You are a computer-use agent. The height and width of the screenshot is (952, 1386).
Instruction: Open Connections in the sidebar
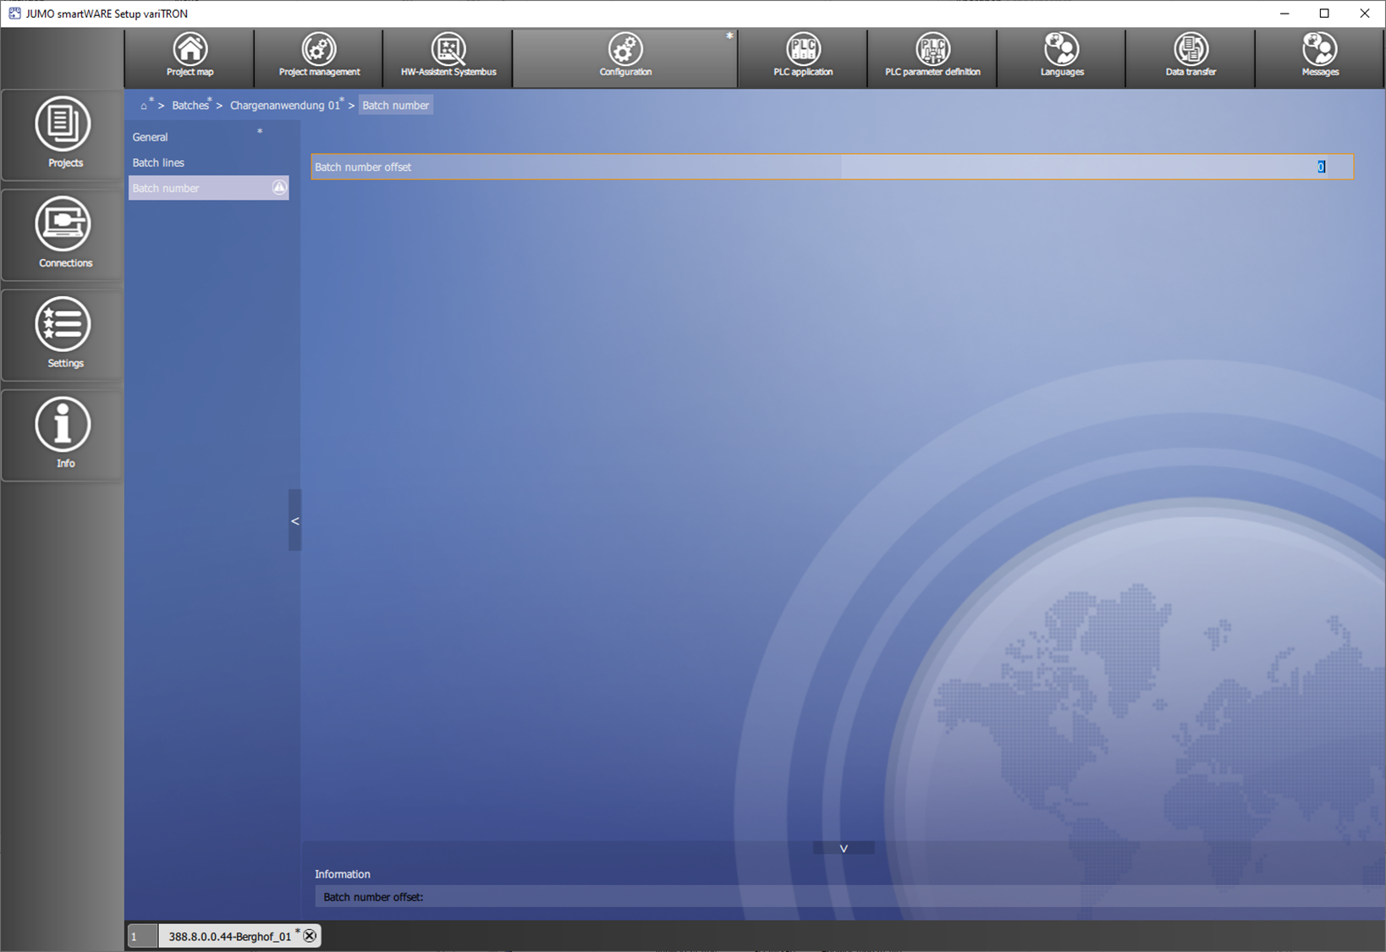coord(63,234)
